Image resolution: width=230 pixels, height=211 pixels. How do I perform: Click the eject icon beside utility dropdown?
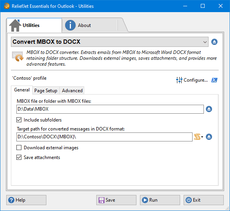(214, 42)
